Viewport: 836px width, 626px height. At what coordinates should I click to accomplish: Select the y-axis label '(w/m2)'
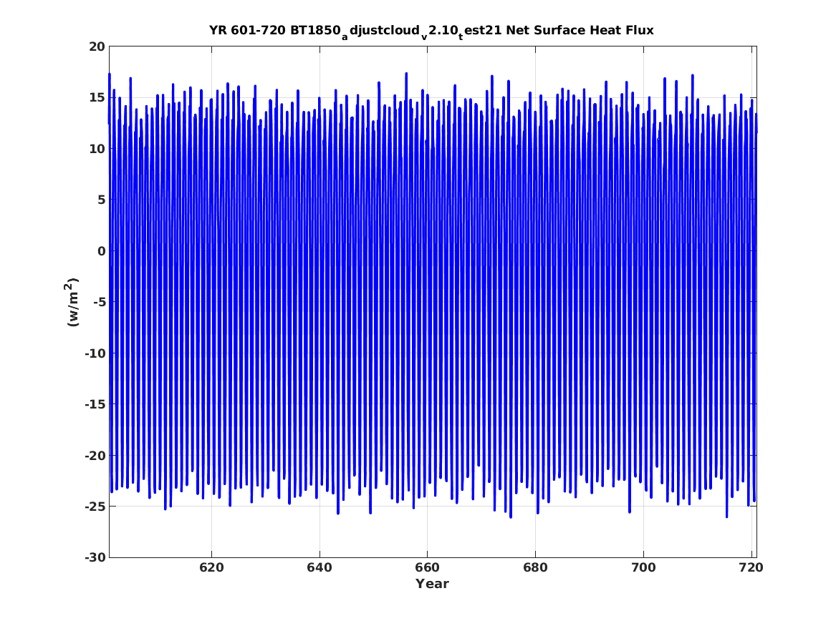click(x=72, y=302)
